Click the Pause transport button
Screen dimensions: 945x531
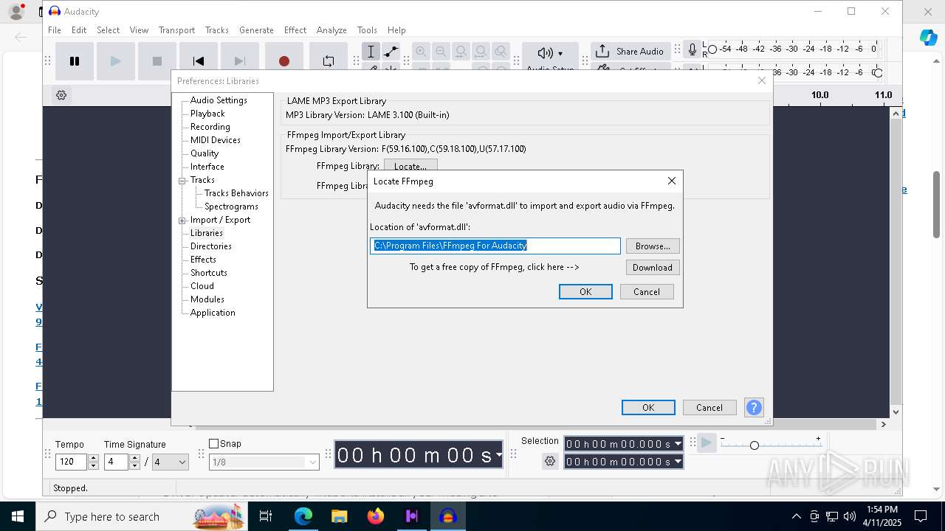pos(75,61)
